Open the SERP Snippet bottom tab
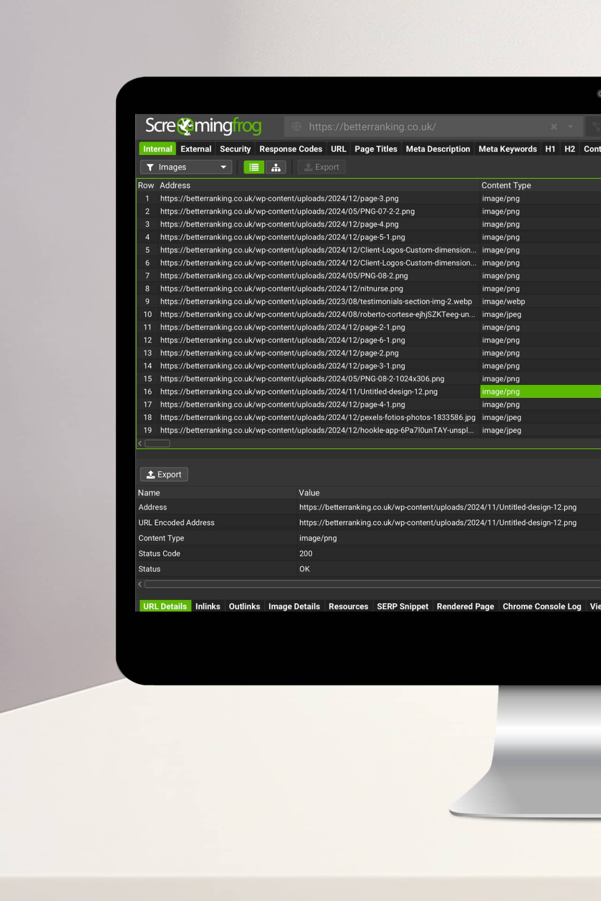This screenshot has height=901, width=601. 402,606
